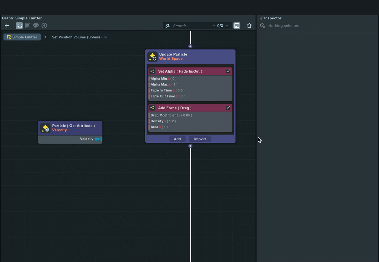The height and width of the screenshot is (262, 379).
Task: Click the Velocity.xyz output port
Action: [x=101, y=139]
